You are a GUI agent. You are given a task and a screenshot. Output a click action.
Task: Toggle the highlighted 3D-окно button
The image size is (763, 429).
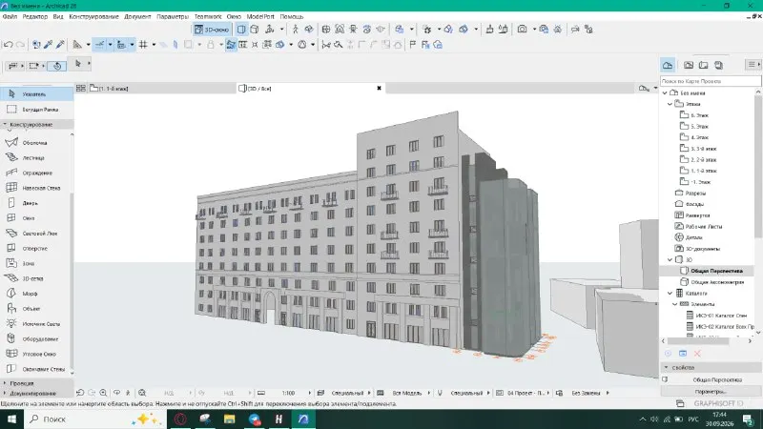[x=211, y=30]
